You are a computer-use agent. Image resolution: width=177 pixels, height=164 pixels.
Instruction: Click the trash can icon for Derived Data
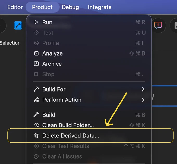point(36,136)
